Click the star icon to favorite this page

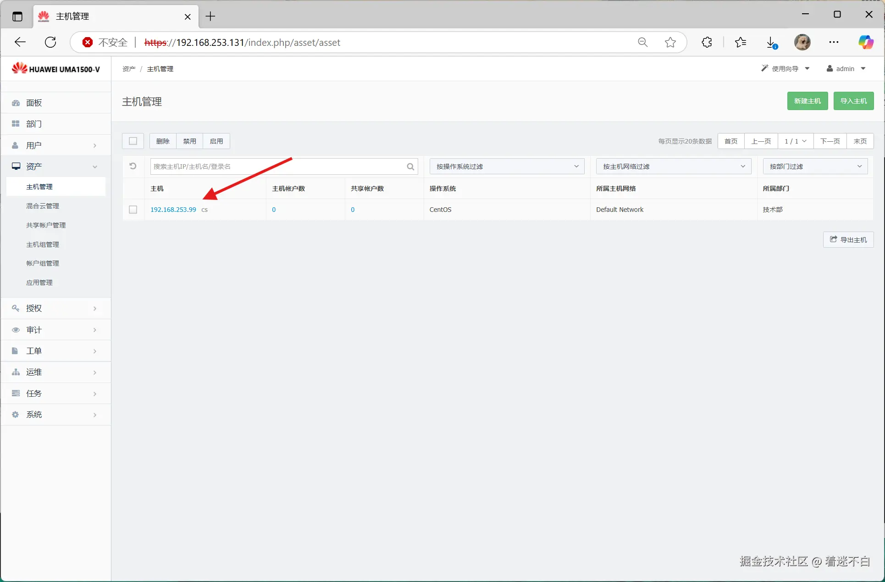[x=670, y=42]
